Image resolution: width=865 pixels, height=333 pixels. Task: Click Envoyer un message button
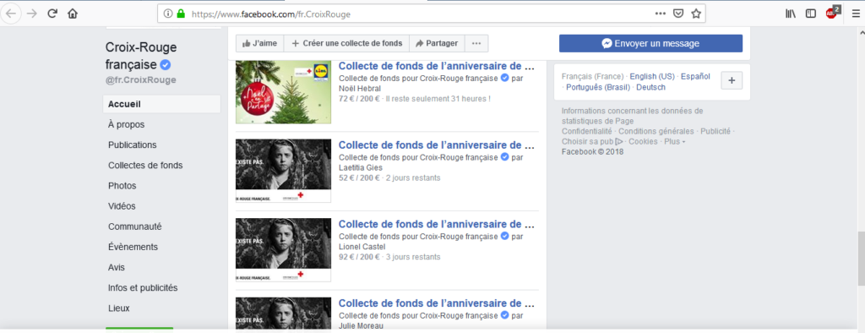tap(650, 44)
